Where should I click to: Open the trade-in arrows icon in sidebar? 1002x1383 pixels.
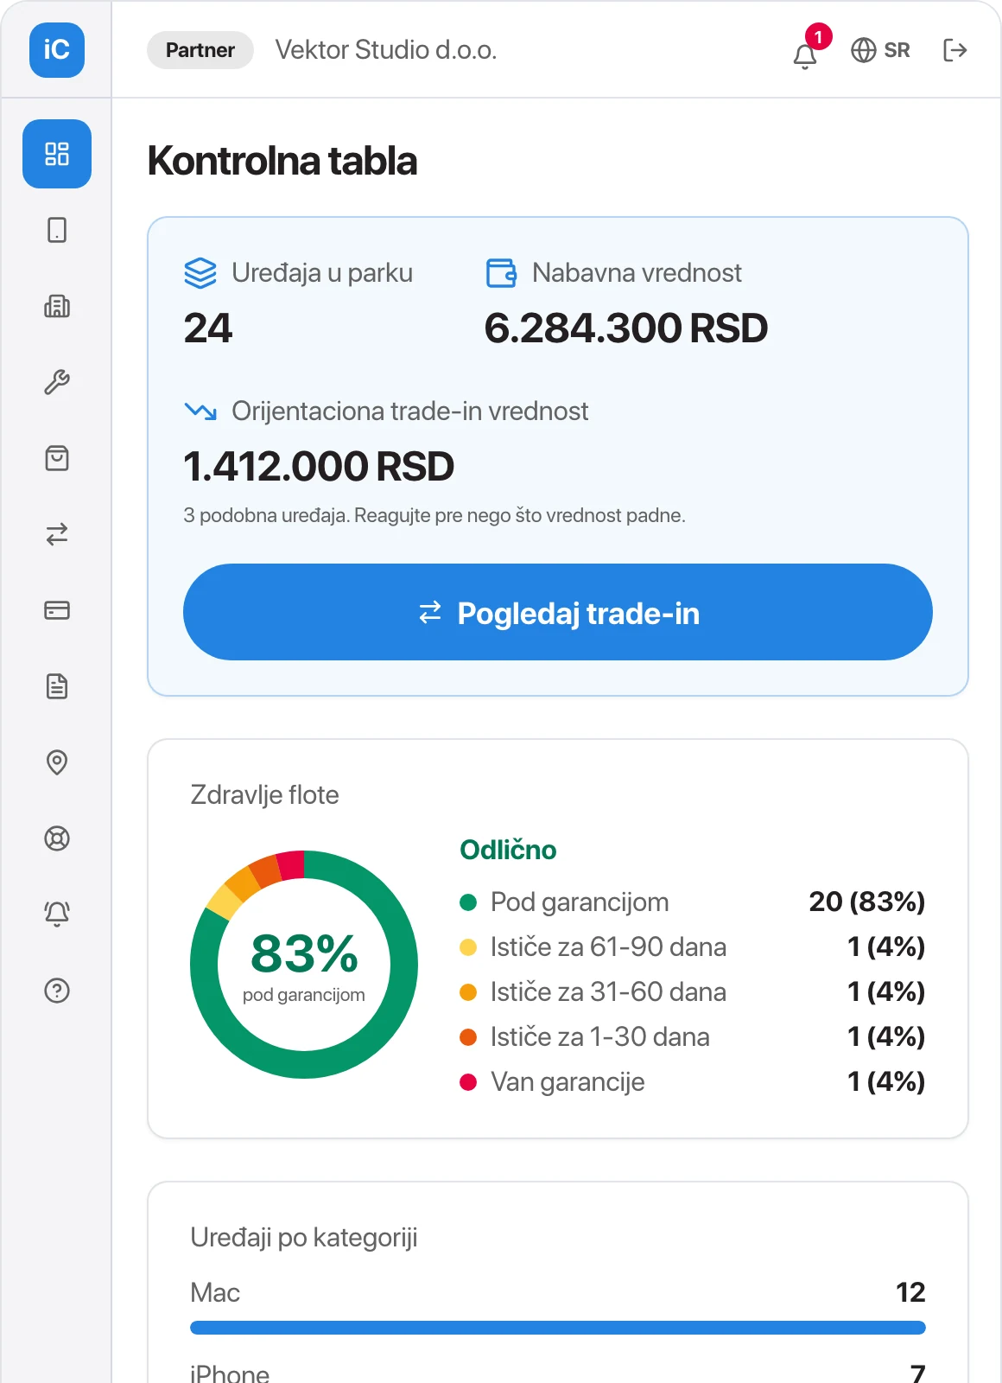tap(57, 534)
